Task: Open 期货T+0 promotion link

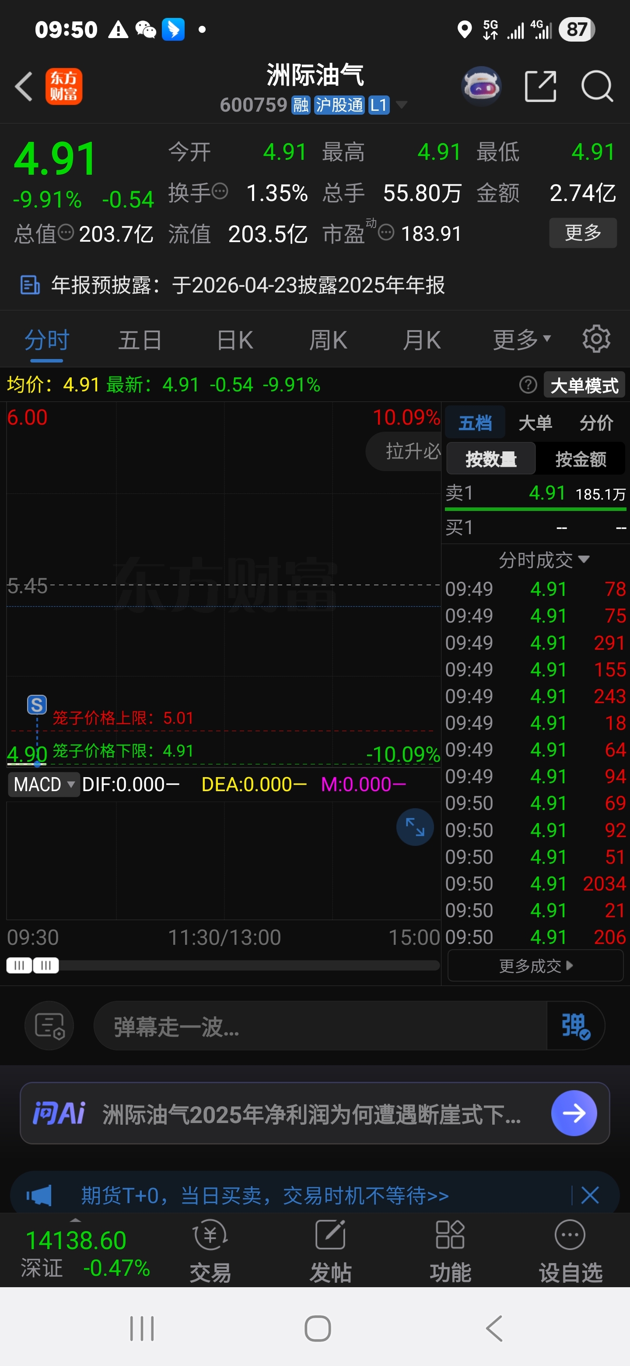Action: (x=265, y=1196)
